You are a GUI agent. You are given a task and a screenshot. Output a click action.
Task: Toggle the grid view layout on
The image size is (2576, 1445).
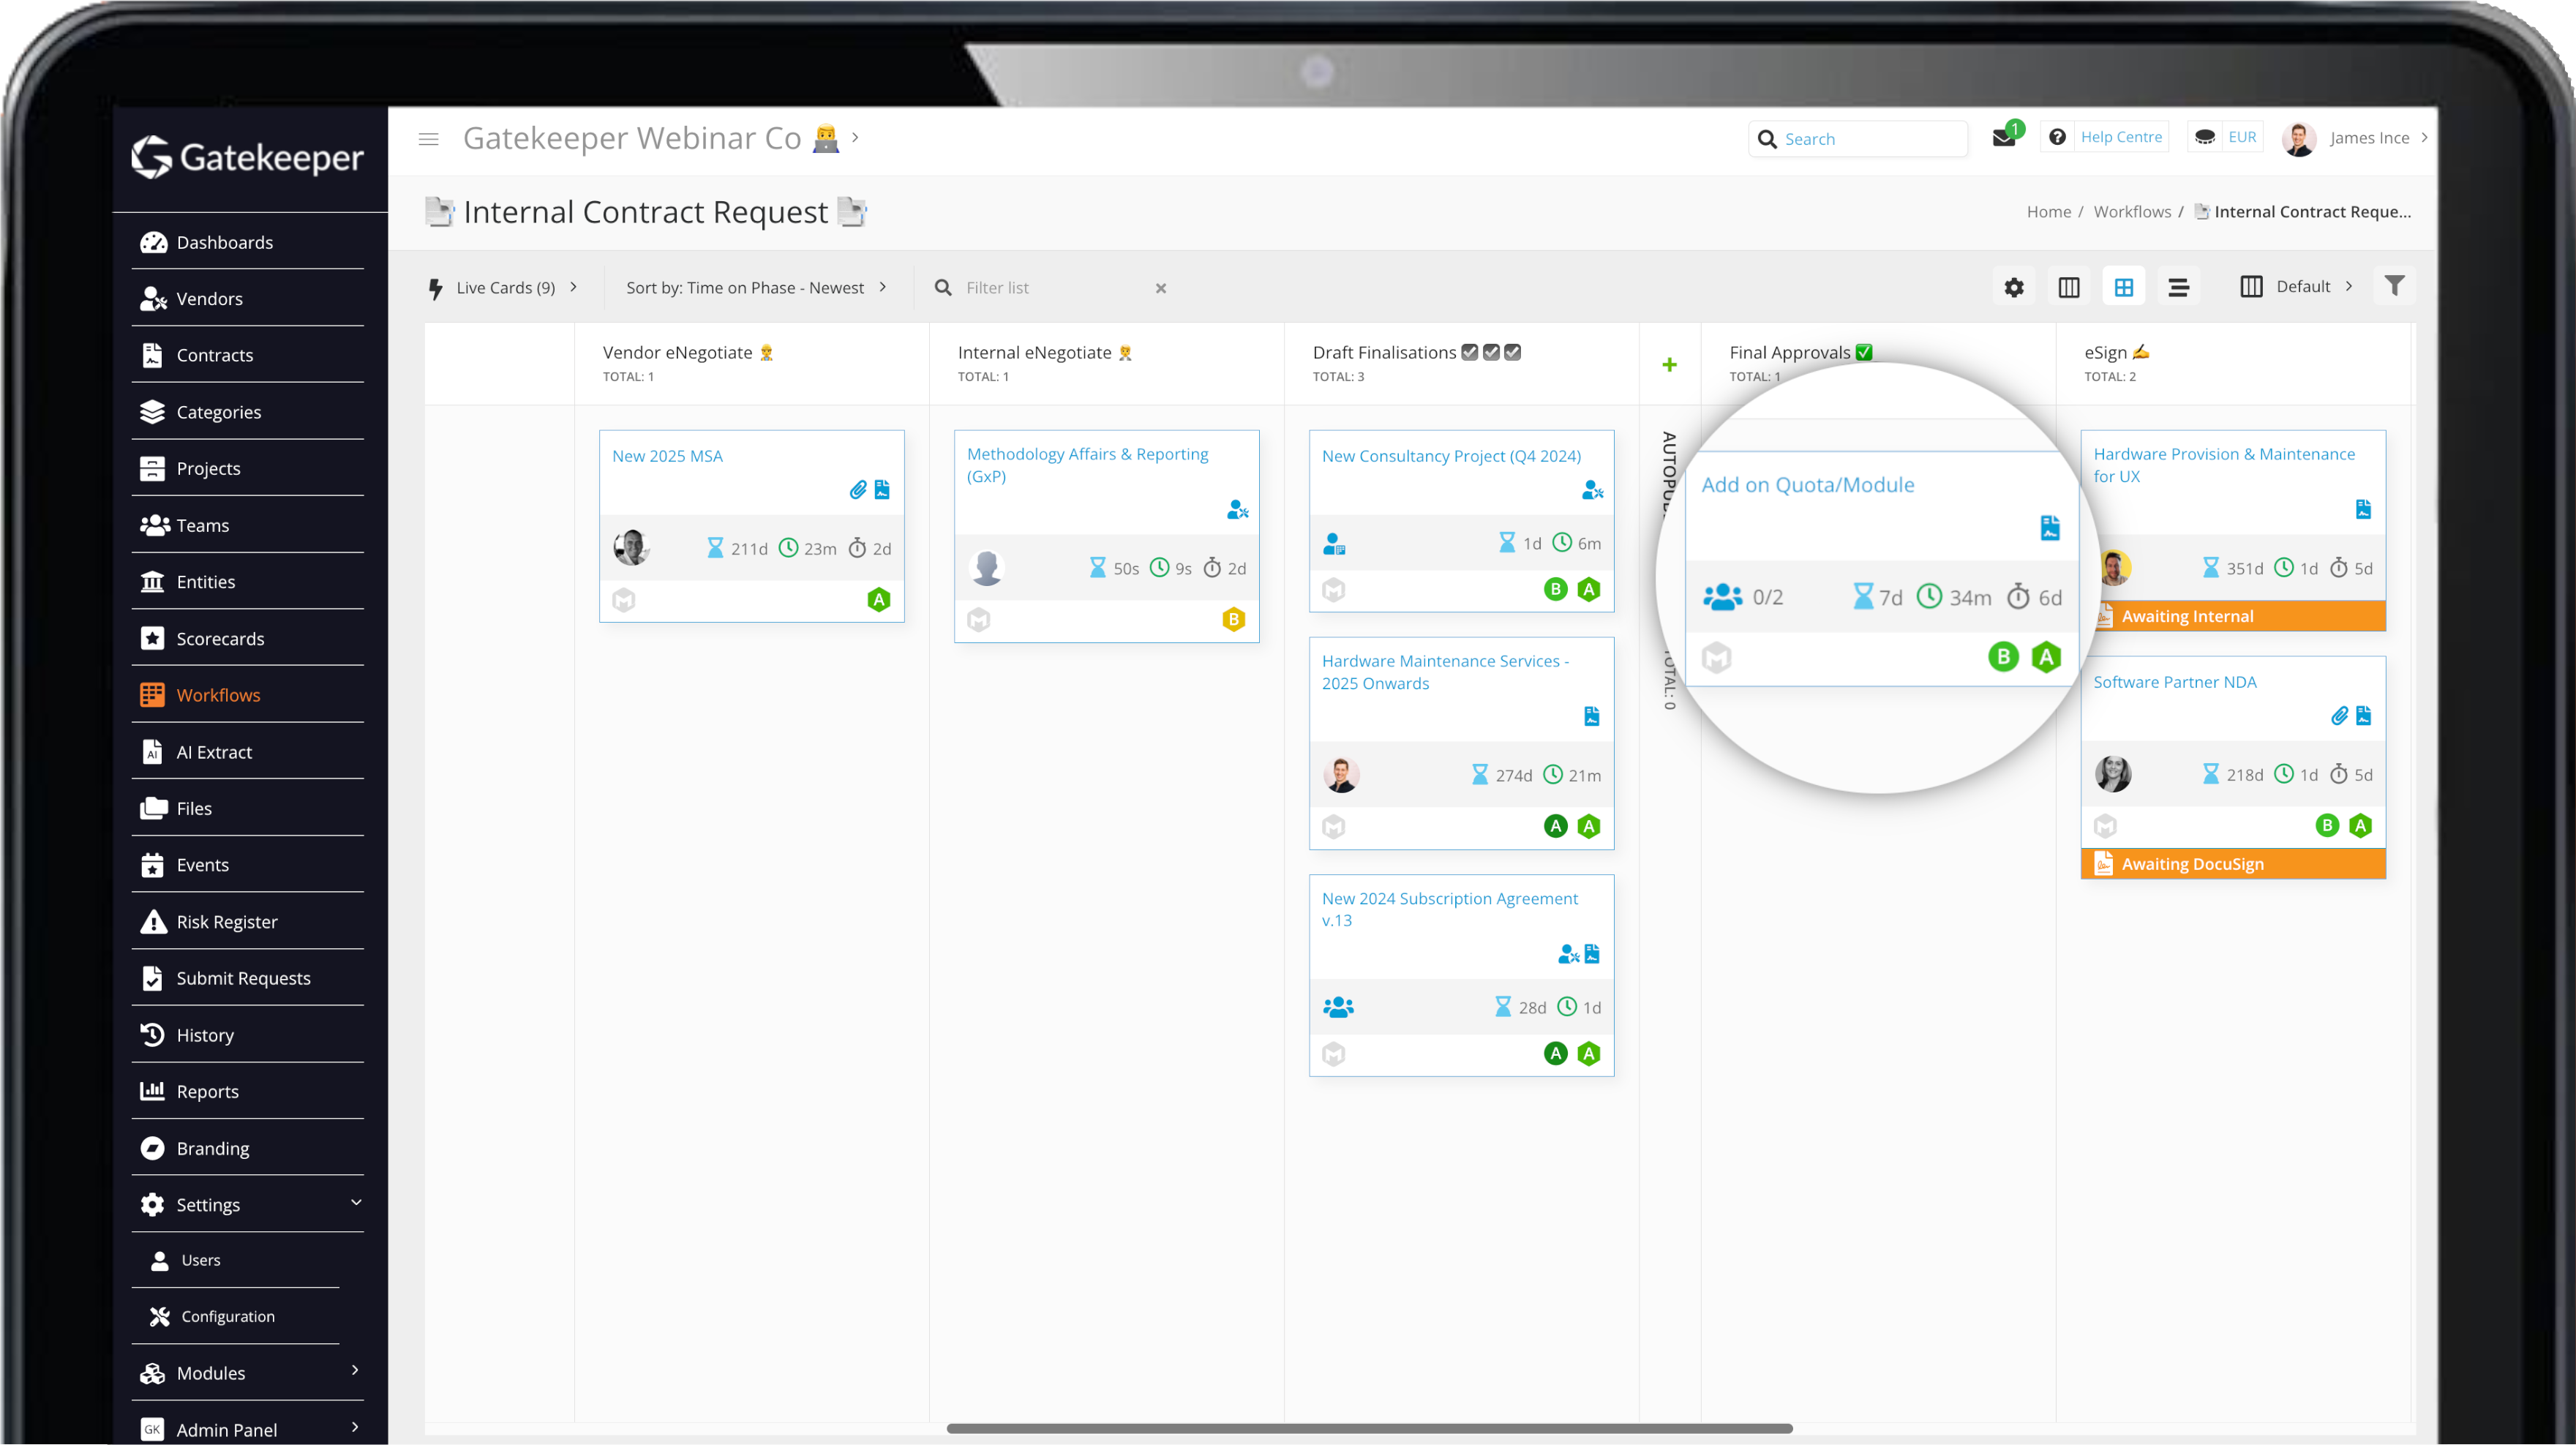coord(2124,287)
